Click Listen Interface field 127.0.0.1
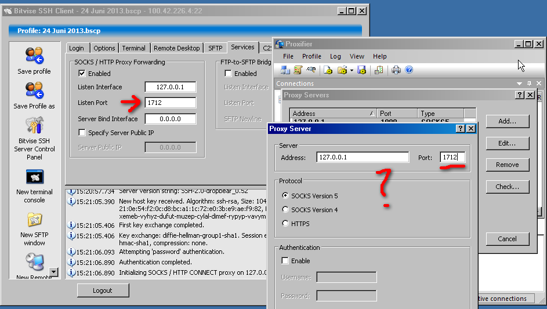The image size is (547, 309). click(170, 87)
